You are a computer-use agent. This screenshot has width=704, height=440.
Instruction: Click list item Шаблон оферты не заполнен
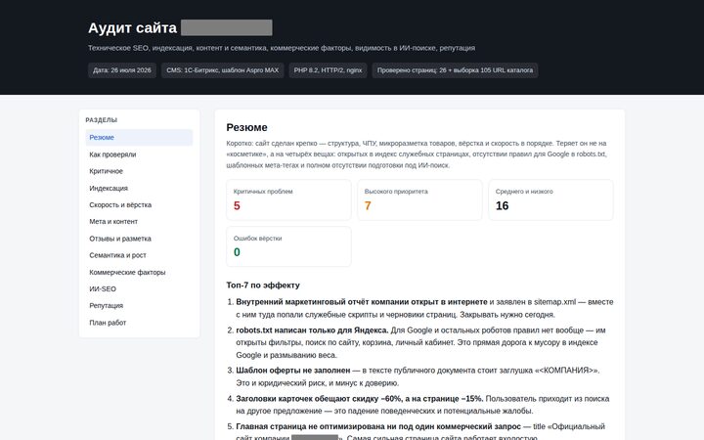click(424, 376)
